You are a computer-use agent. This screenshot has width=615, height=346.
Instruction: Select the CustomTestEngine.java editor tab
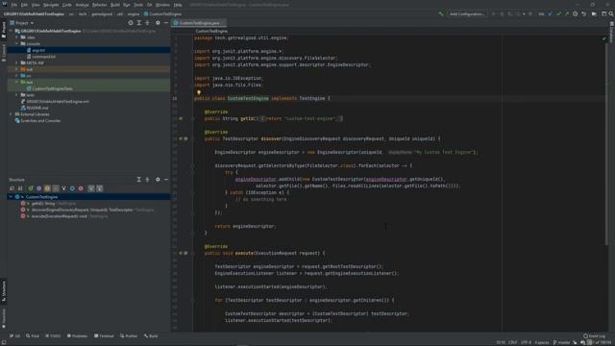pyautogui.click(x=199, y=23)
